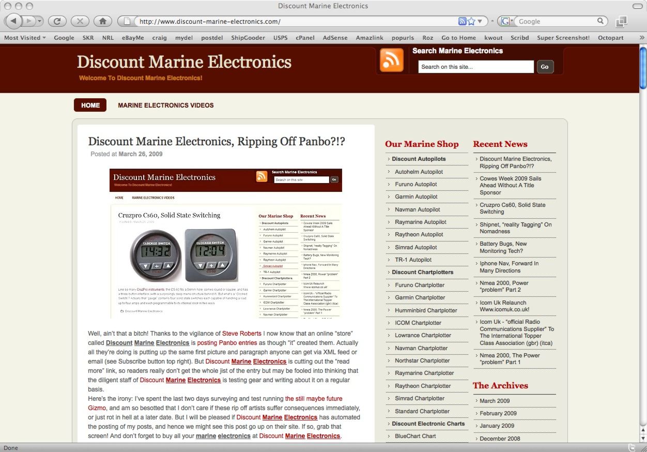The width and height of the screenshot is (647, 452).
Task: Open the article screenshot thumbnail
Action: coord(226,243)
